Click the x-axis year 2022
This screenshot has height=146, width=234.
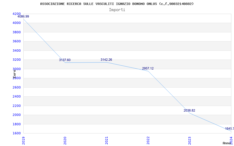point(148,141)
